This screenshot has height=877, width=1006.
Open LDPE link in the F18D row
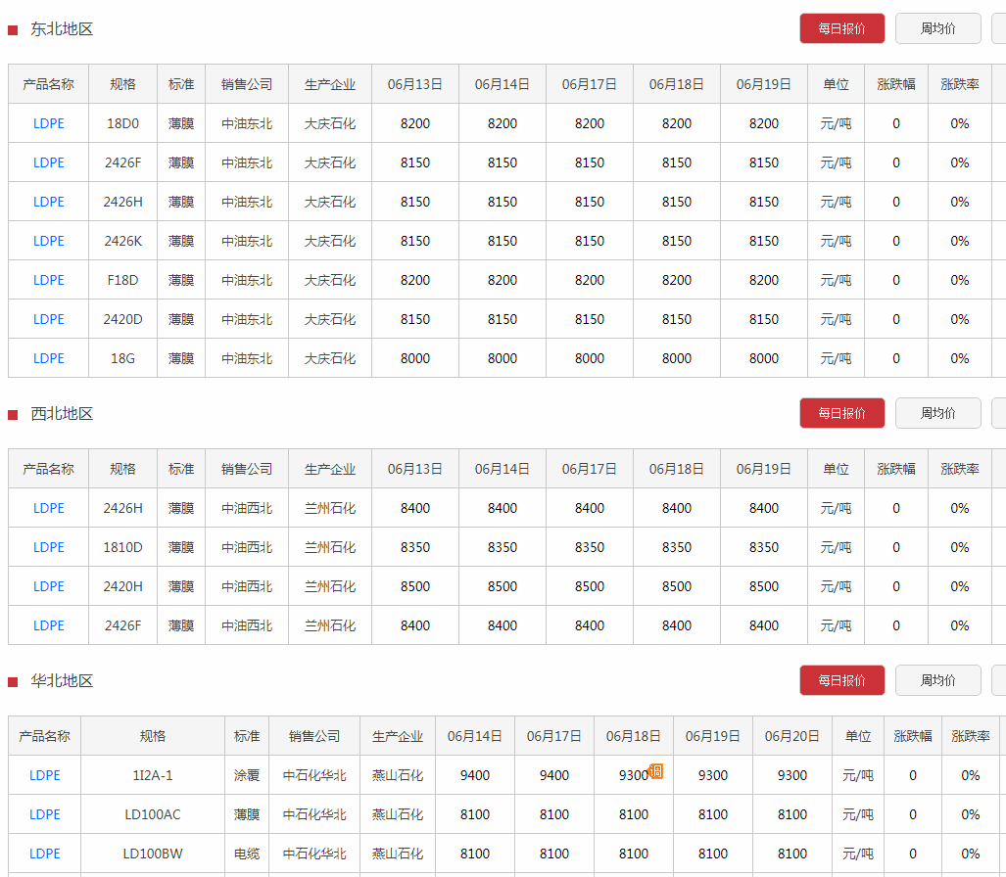click(x=49, y=280)
